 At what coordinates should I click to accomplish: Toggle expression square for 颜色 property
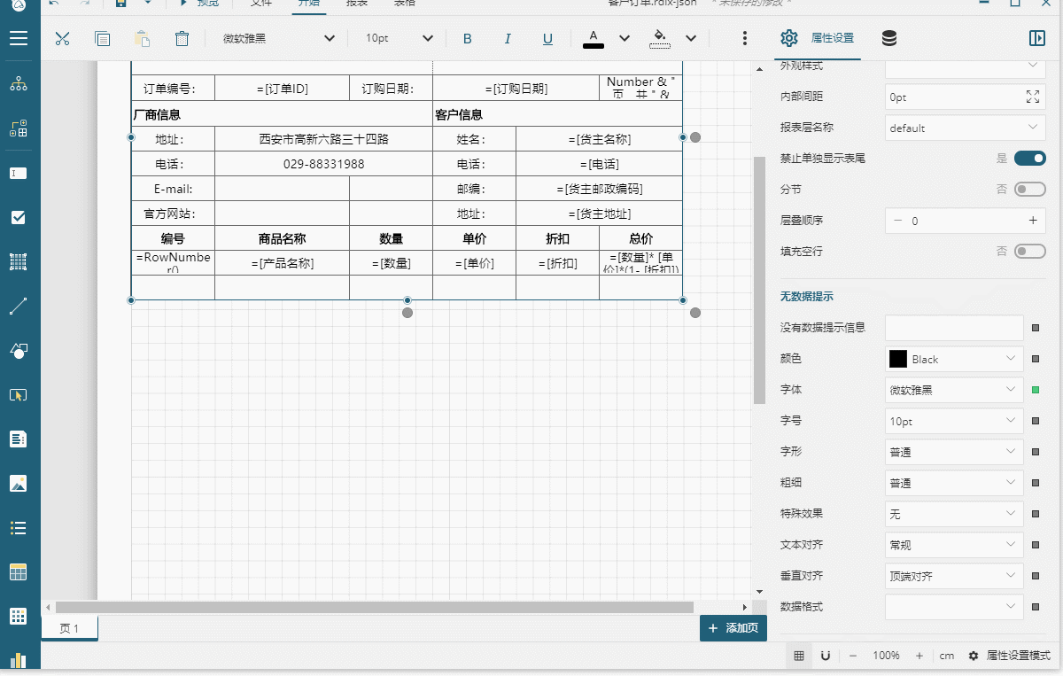click(x=1036, y=359)
